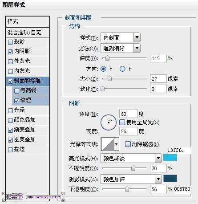
Task: Click the angle dial control
Action: coord(109,122)
